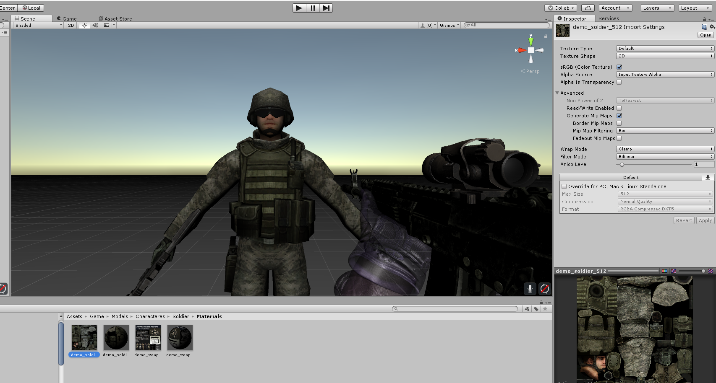Viewport: 716px width, 383px height.
Task: Click the Aniso Level slider handle
Action: tap(622, 165)
